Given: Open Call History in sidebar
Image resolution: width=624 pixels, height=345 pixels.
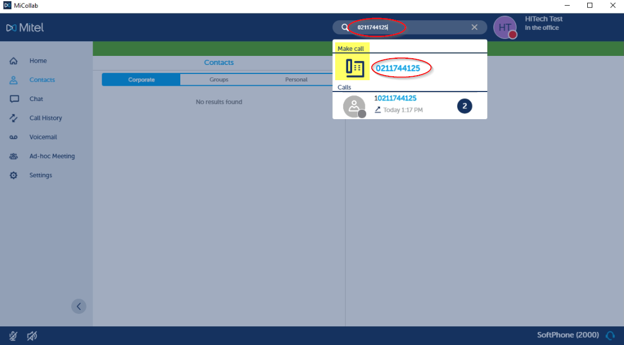Looking at the screenshot, I should point(45,118).
